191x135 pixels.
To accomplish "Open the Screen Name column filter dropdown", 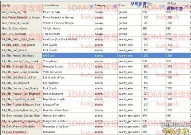I will tap(91, 6).
